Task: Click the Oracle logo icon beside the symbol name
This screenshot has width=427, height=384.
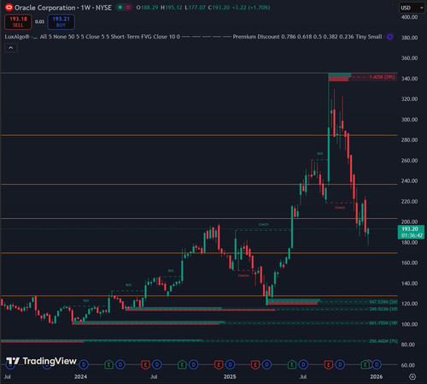Action: pyautogui.click(x=9, y=8)
